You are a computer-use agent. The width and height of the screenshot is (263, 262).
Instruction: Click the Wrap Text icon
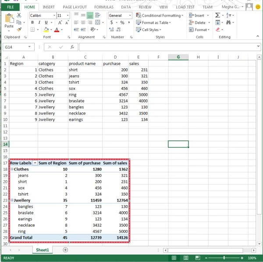pos(97,15)
